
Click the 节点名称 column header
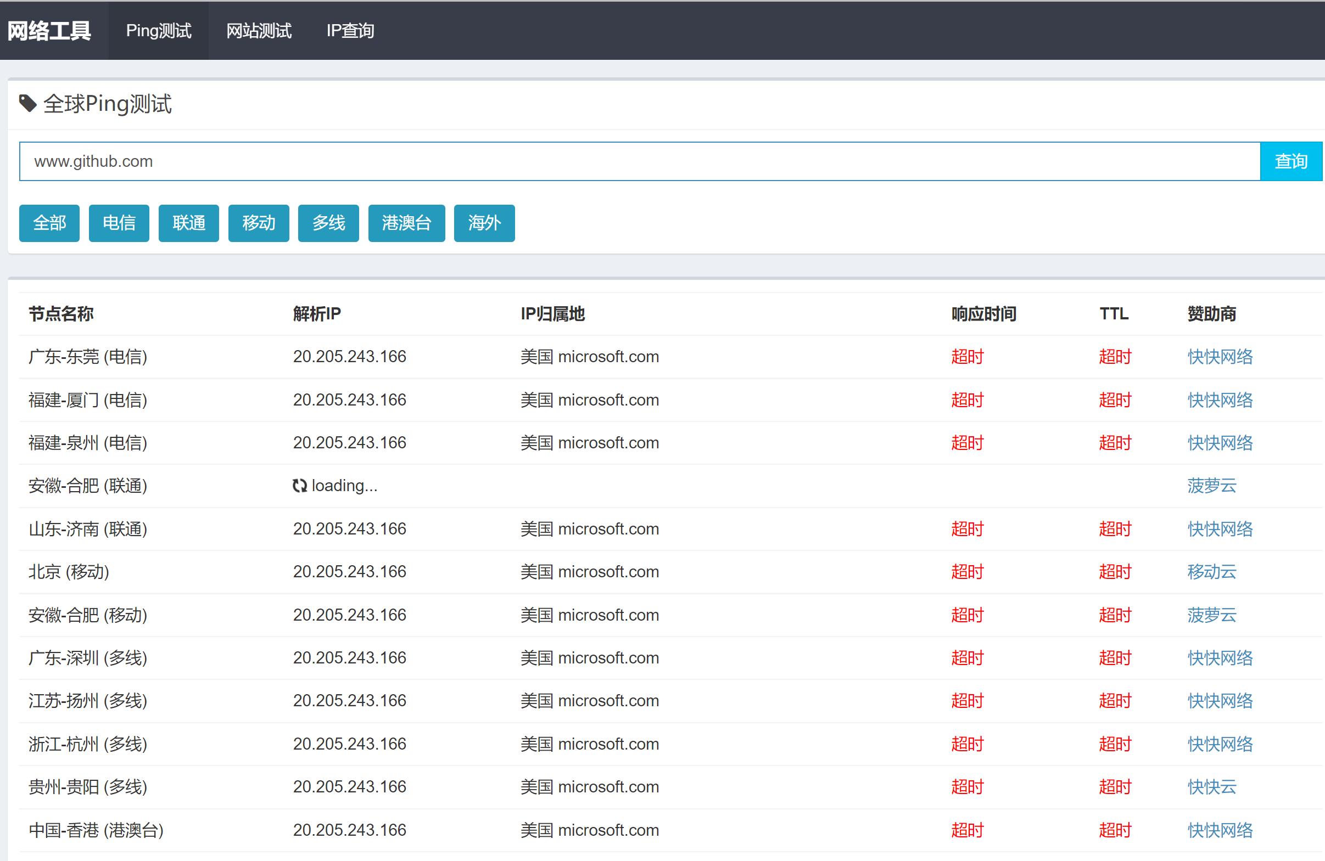(62, 314)
